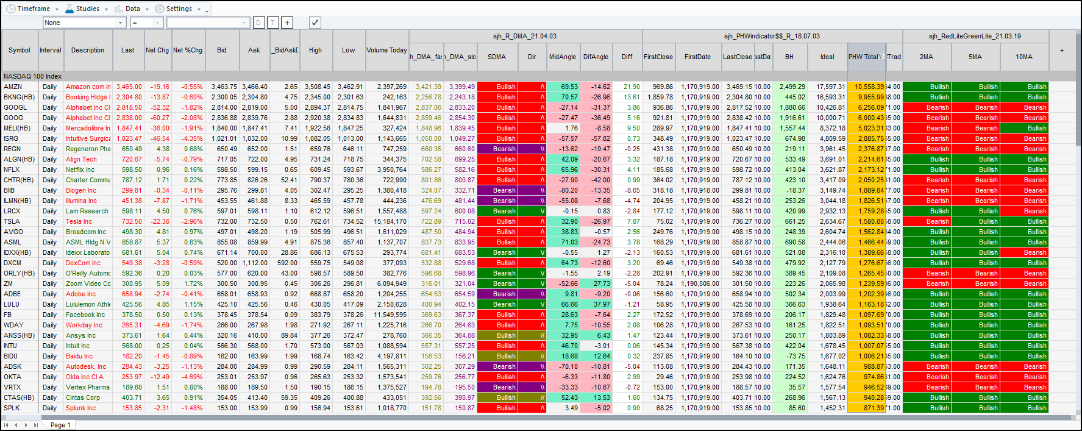The height and width of the screenshot is (431, 1082).
Task: Click the '+' add column header button
Action: 1062,50
